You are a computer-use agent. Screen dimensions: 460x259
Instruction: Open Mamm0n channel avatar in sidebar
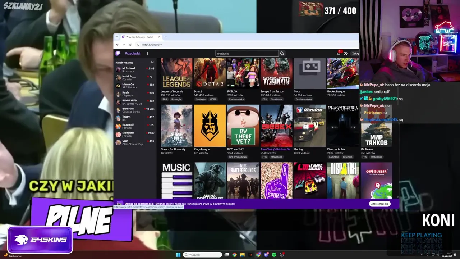point(118,86)
